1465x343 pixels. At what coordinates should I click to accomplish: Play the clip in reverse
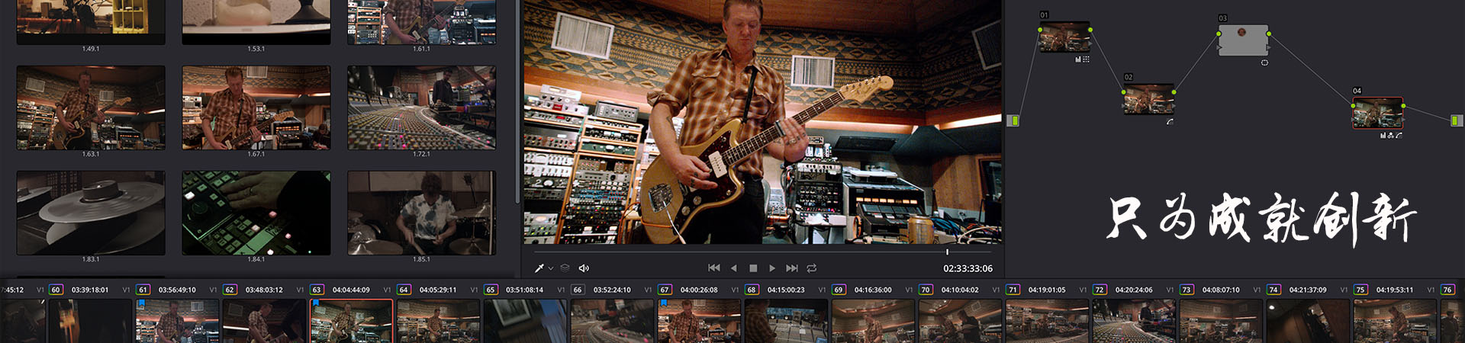pos(734,268)
